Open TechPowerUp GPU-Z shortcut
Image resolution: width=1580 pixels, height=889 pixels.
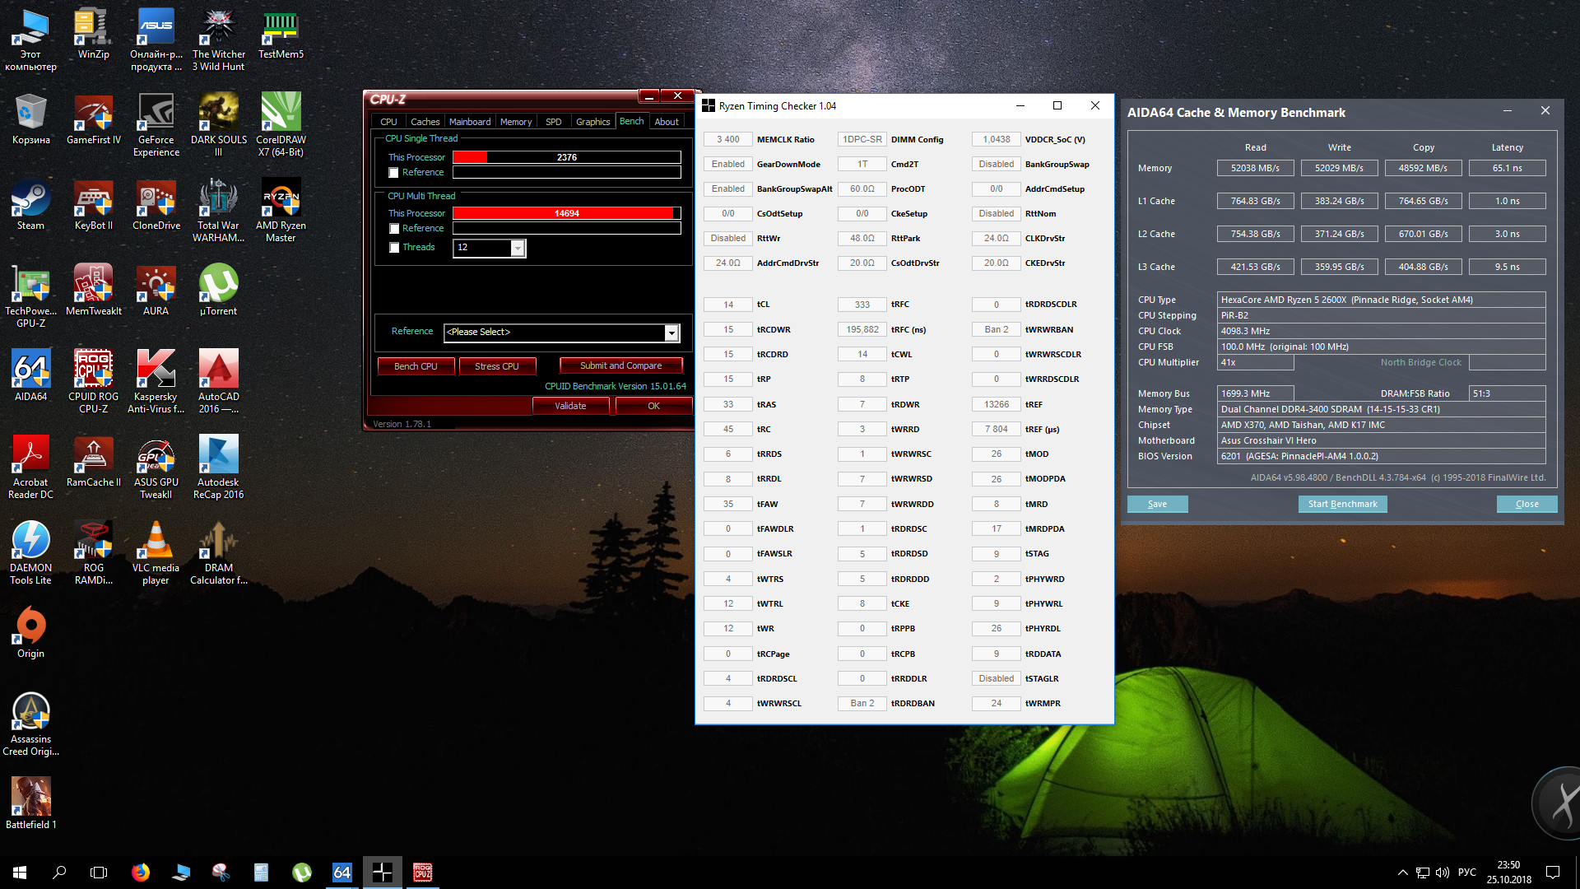(x=30, y=286)
